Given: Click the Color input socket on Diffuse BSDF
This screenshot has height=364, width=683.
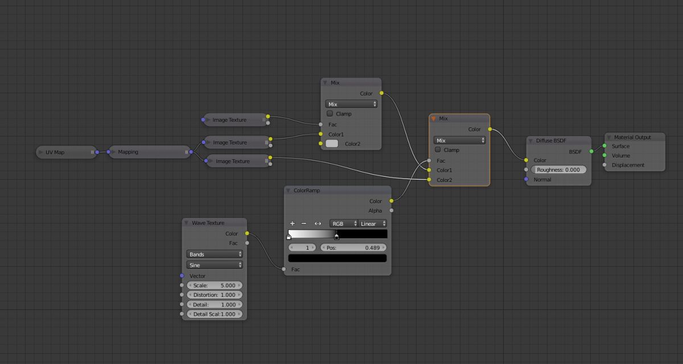Looking at the screenshot, I should pos(526,160).
